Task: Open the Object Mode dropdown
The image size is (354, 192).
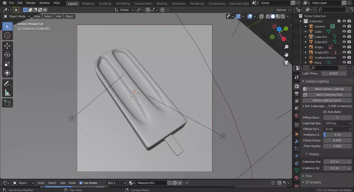Action: 17,16
